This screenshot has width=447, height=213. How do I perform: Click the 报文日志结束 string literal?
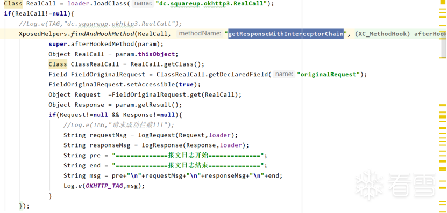tap(188, 165)
